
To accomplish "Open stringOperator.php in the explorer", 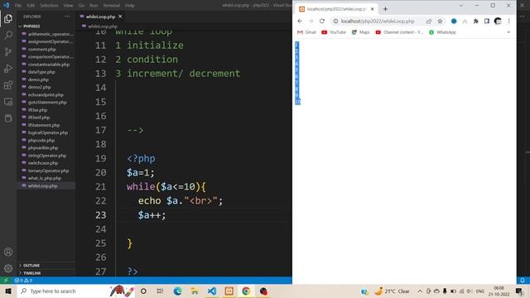I will 47,156.
